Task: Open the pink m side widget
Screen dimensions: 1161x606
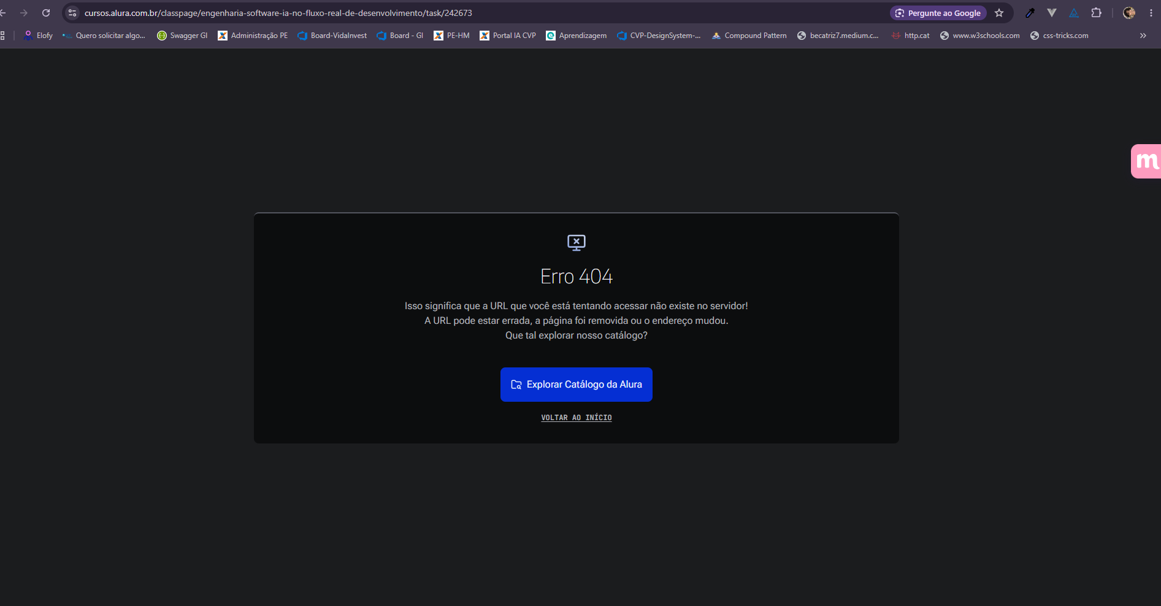Action: (1146, 161)
